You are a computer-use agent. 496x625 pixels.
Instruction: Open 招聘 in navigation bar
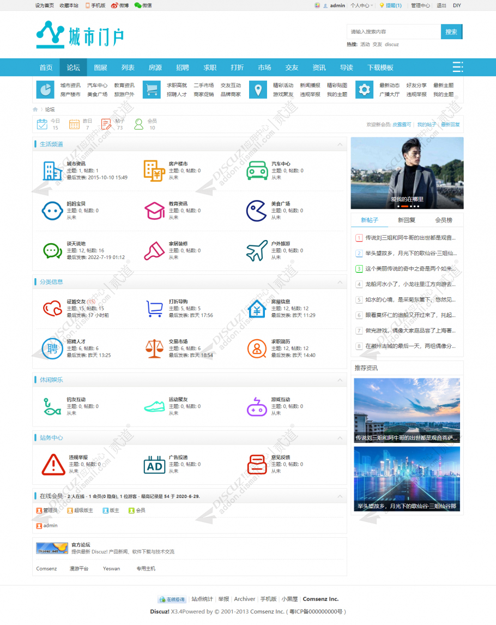click(183, 68)
